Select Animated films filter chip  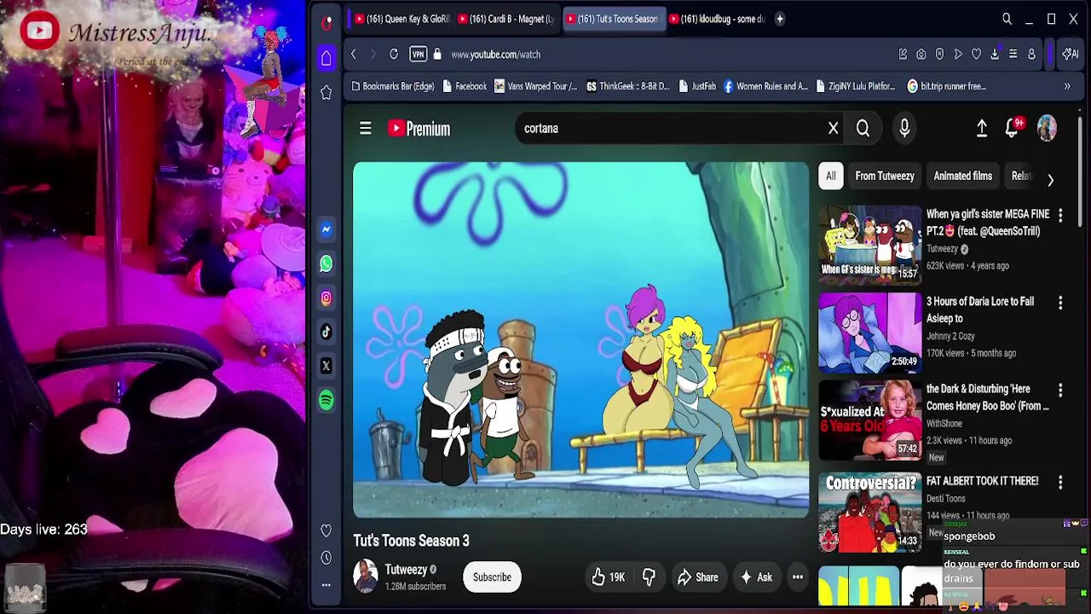[963, 176]
